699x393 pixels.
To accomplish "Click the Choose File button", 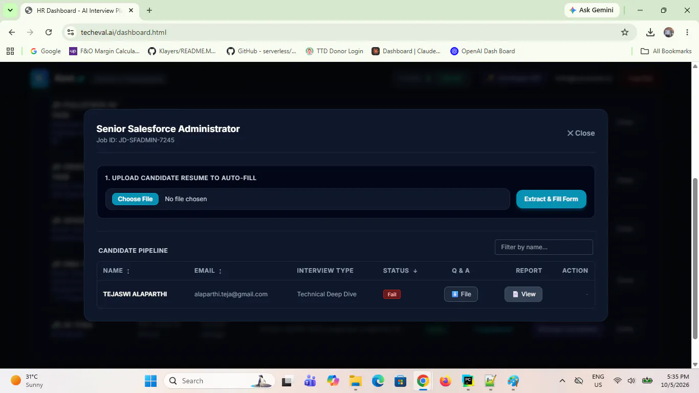I will coord(135,199).
